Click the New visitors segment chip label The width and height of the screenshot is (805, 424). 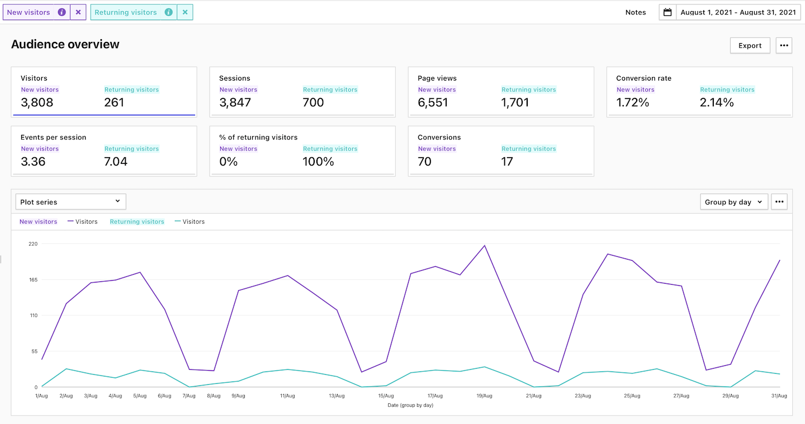[29, 12]
